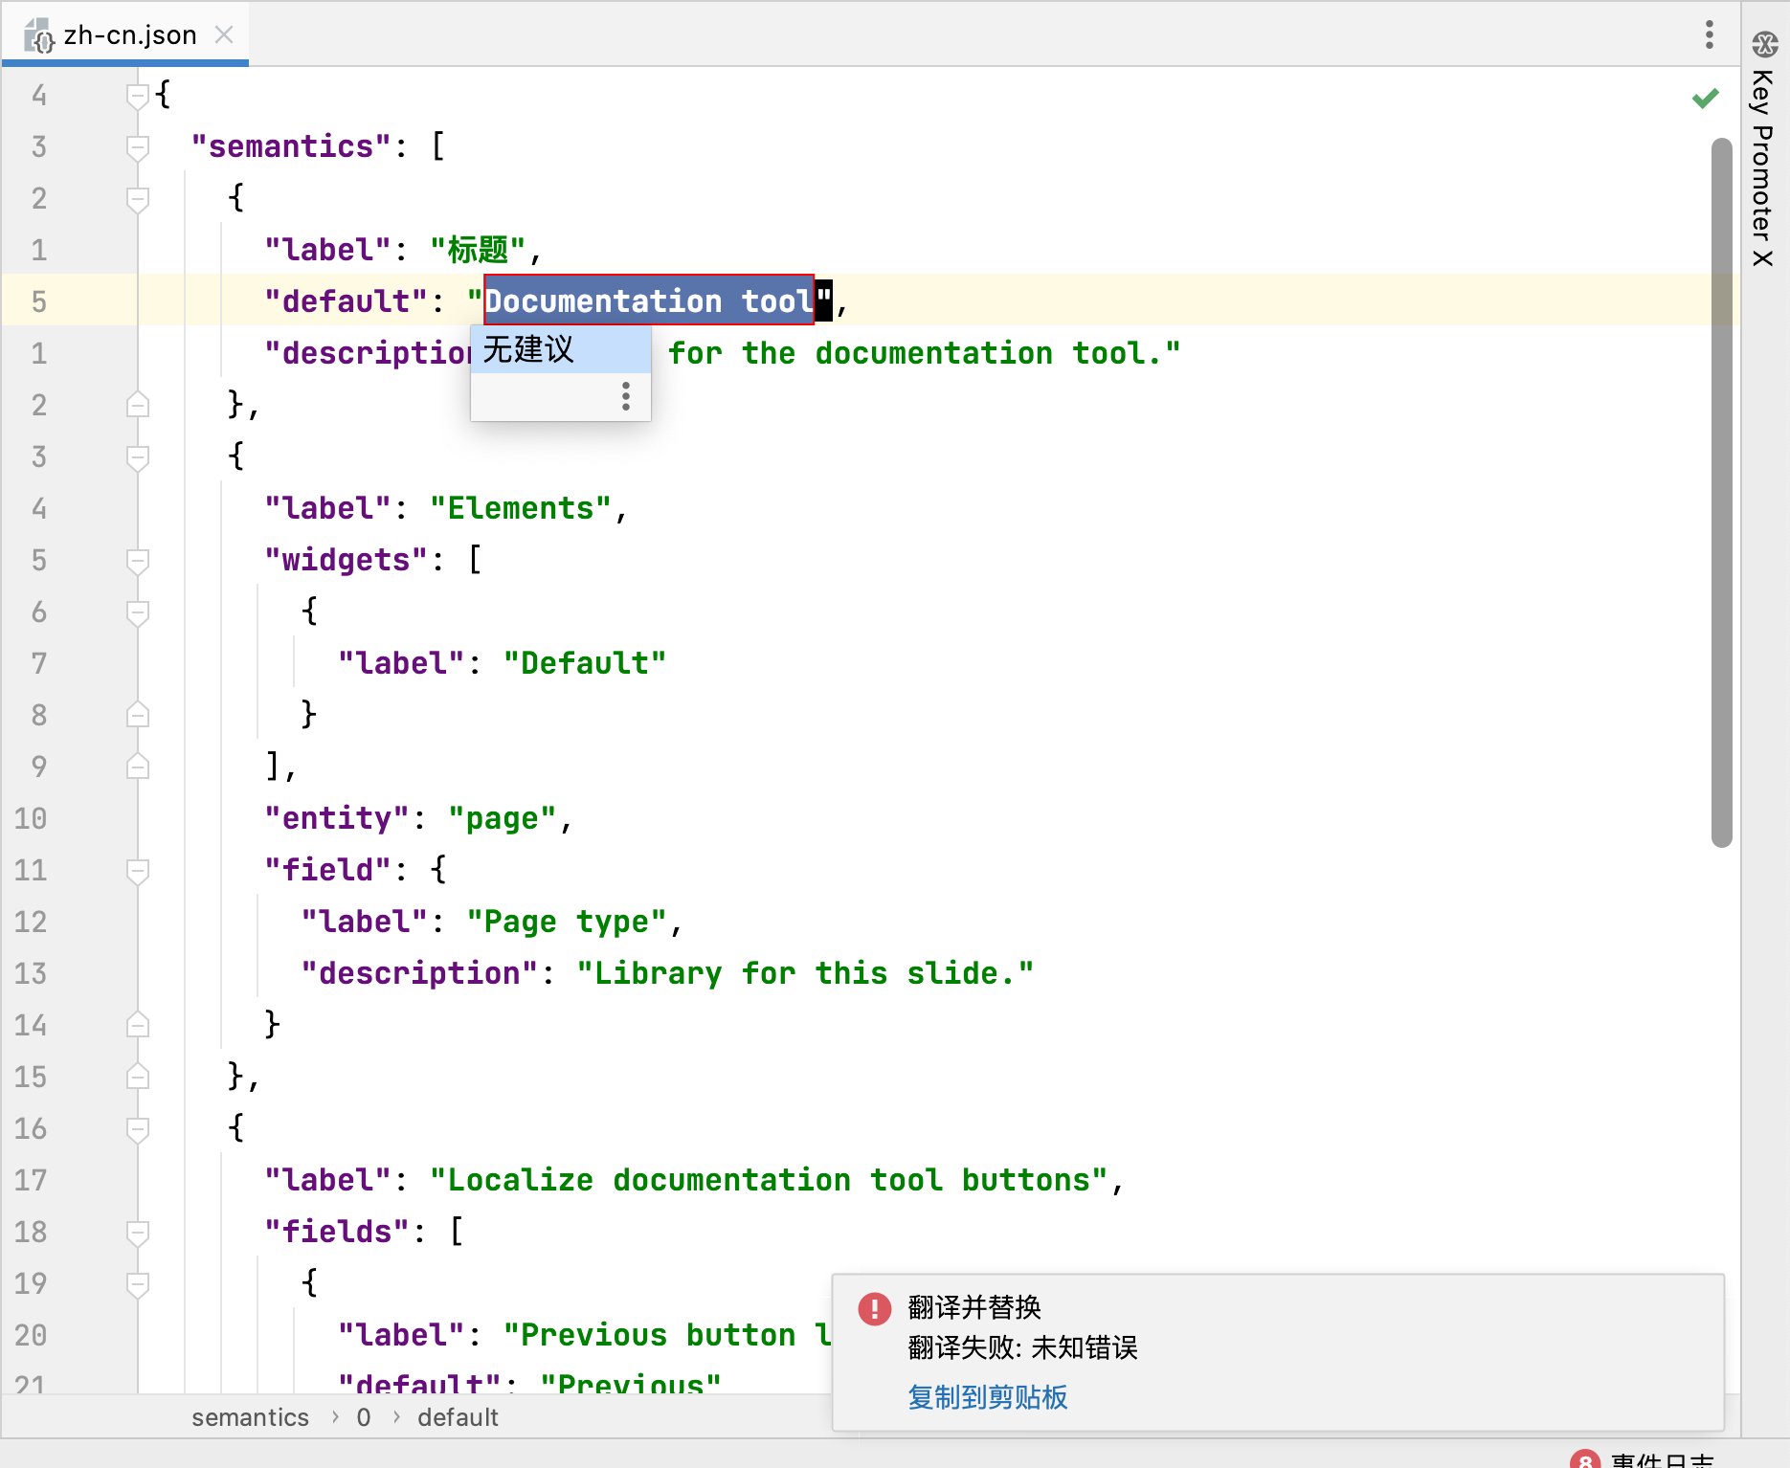Click the "for the documentation tool." text
Image resolution: width=1790 pixels, height=1468 pixels.
[925, 353]
